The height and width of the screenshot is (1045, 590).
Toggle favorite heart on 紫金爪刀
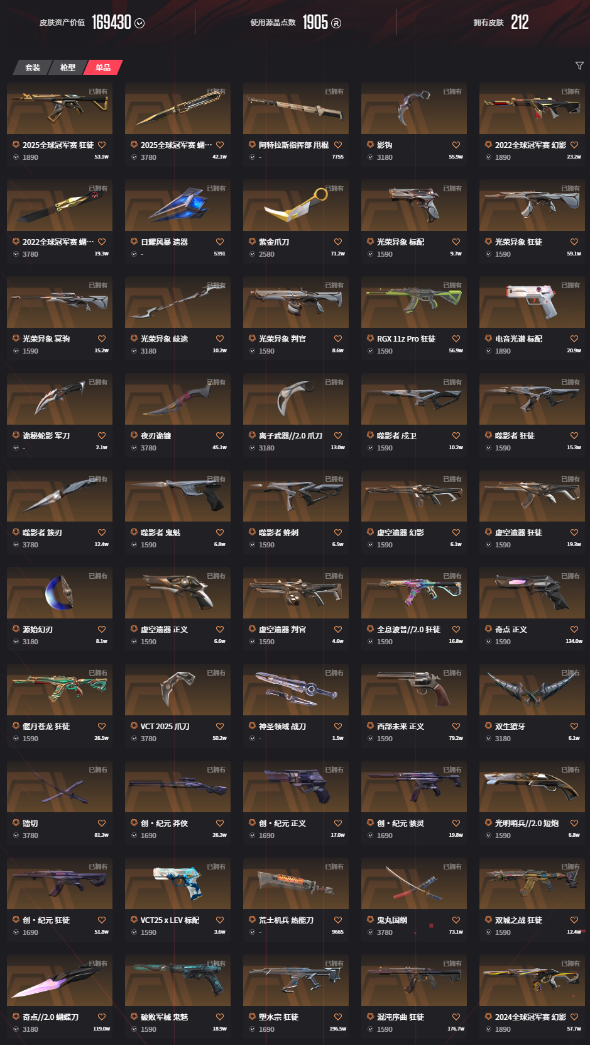pyautogui.click(x=338, y=242)
